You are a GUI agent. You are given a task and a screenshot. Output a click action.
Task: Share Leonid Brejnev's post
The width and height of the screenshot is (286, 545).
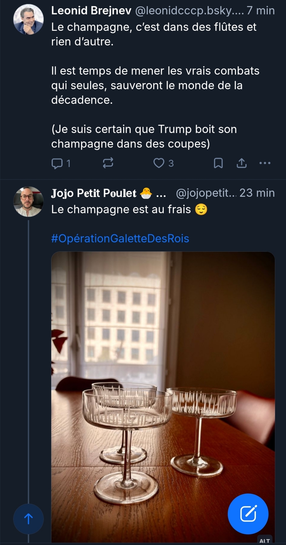click(241, 163)
